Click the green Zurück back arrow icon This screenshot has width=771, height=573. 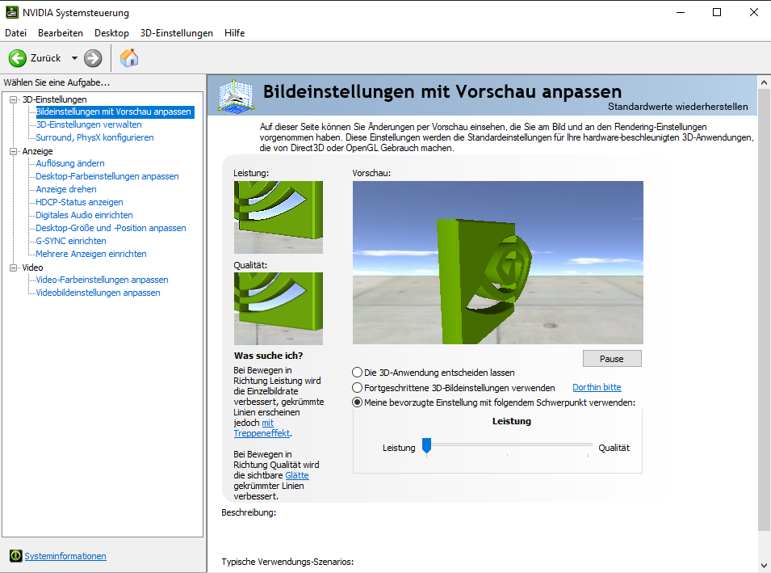pos(17,58)
